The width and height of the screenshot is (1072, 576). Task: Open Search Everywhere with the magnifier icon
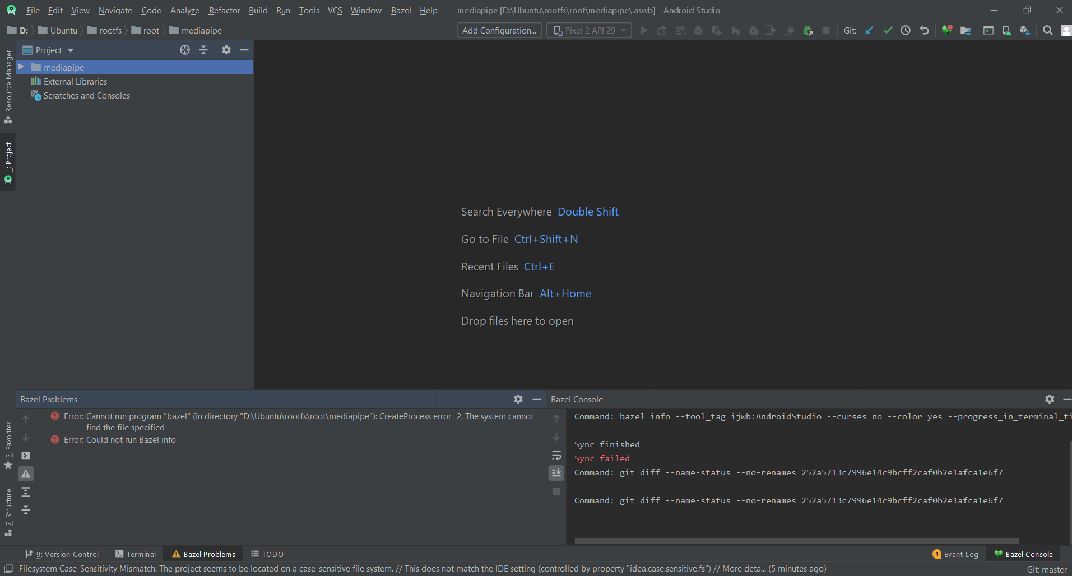1047,30
